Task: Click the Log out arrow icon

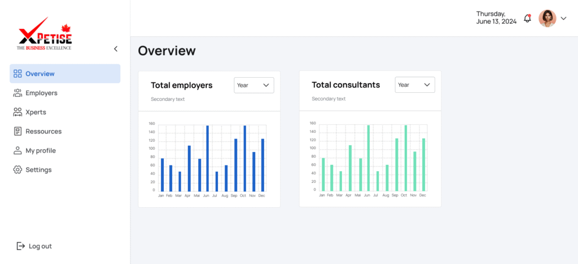Action: coord(21,246)
